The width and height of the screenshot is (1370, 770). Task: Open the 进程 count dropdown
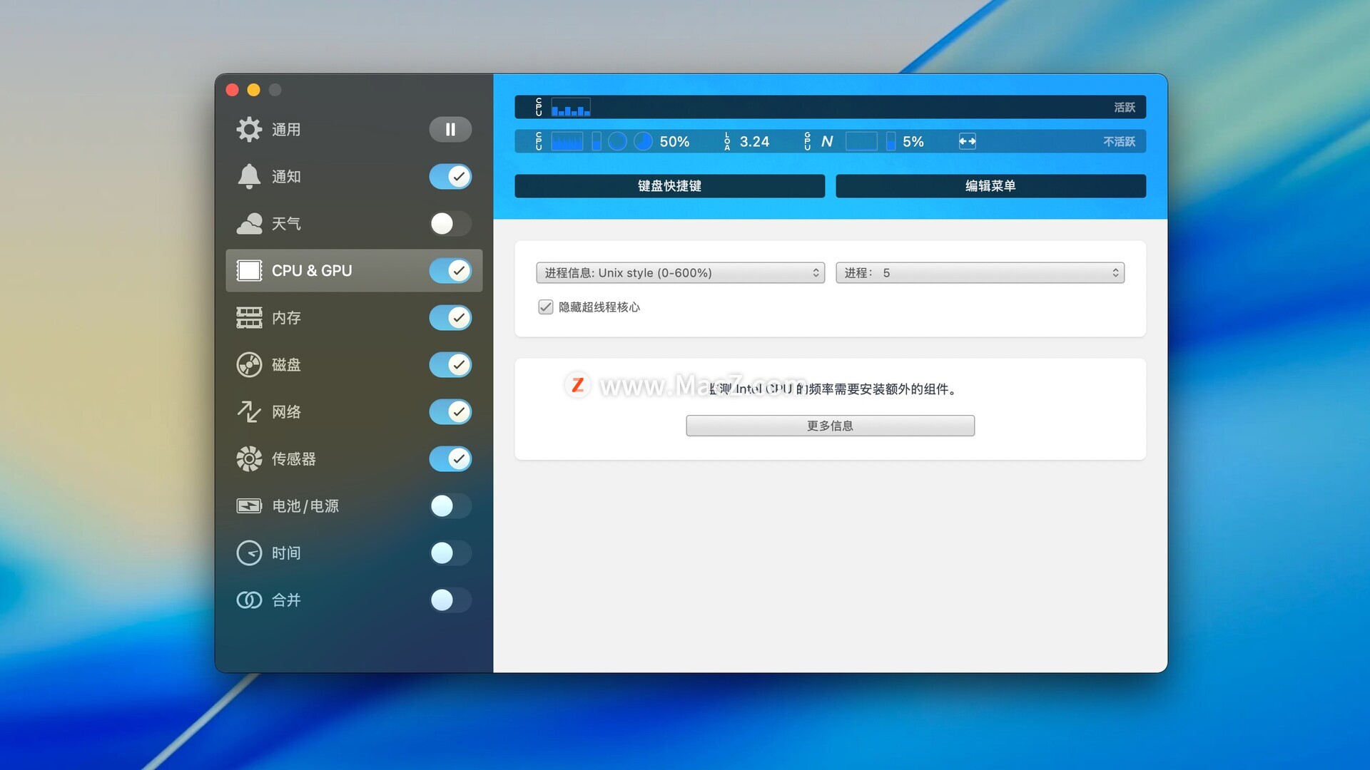pyautogui.click(x=980, y=273)
